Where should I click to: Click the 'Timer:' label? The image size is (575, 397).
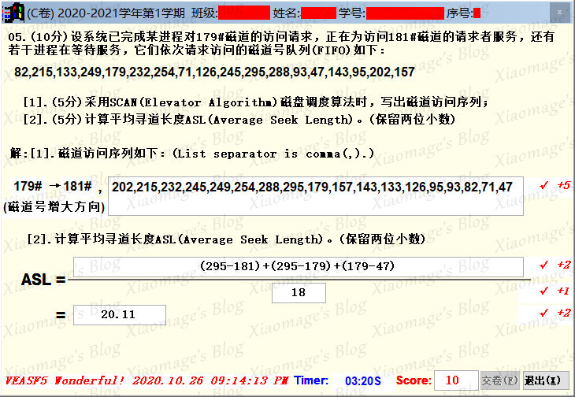[x=311, y=380]
